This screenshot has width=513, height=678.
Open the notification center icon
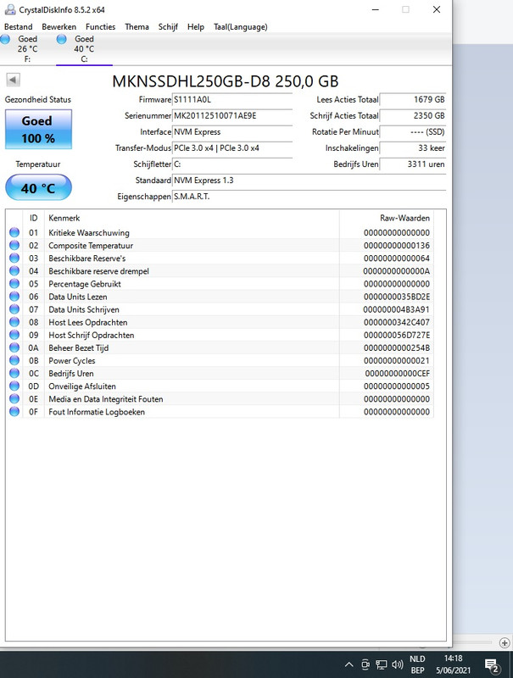click(492, 666)
